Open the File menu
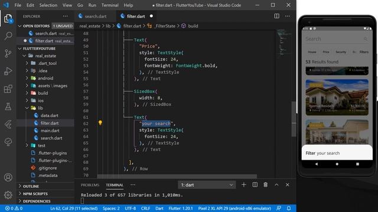The image size is (378, 212). [x=18, y=5]
